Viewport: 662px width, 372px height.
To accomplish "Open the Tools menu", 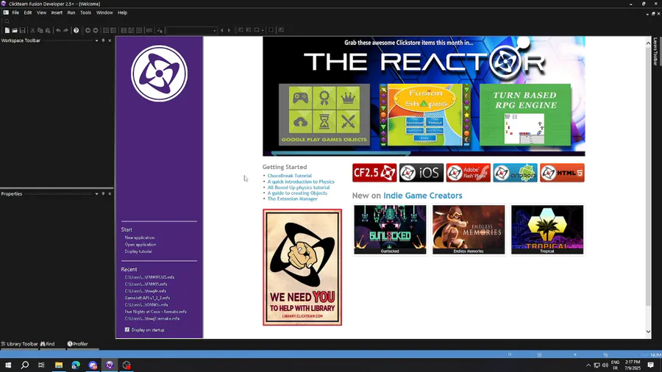I will tap(85, 12).
